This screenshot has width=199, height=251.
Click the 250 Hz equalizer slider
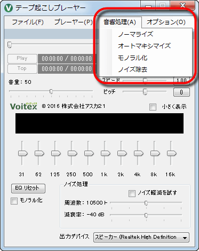coord(72,153)
